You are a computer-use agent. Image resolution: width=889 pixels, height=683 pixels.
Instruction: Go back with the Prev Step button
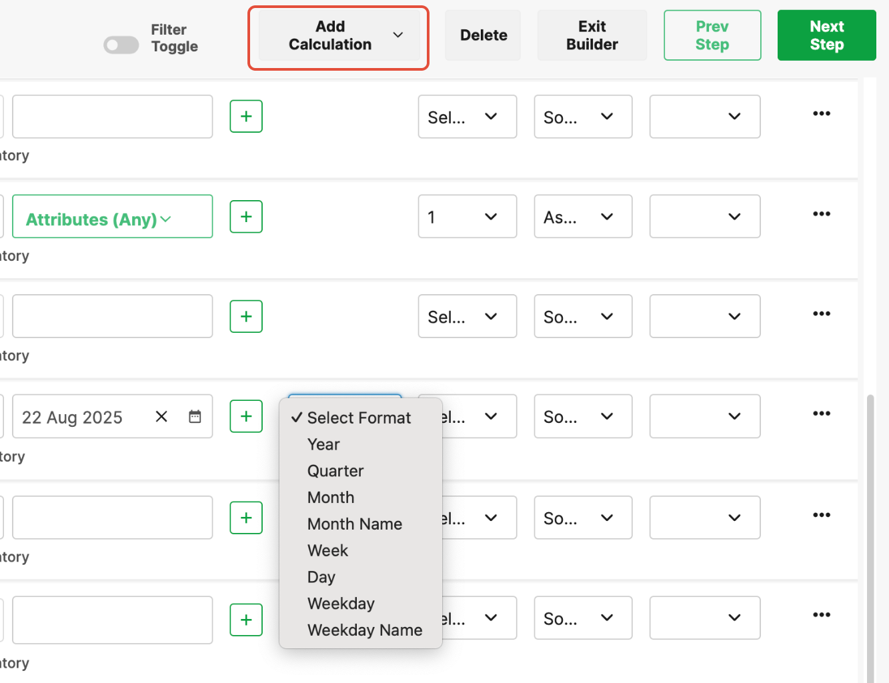click(712, 36)
